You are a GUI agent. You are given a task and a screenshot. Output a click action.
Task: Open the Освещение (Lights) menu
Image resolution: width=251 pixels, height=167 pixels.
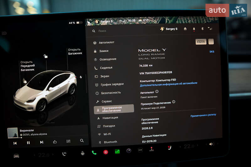click(x=105, y=59)
